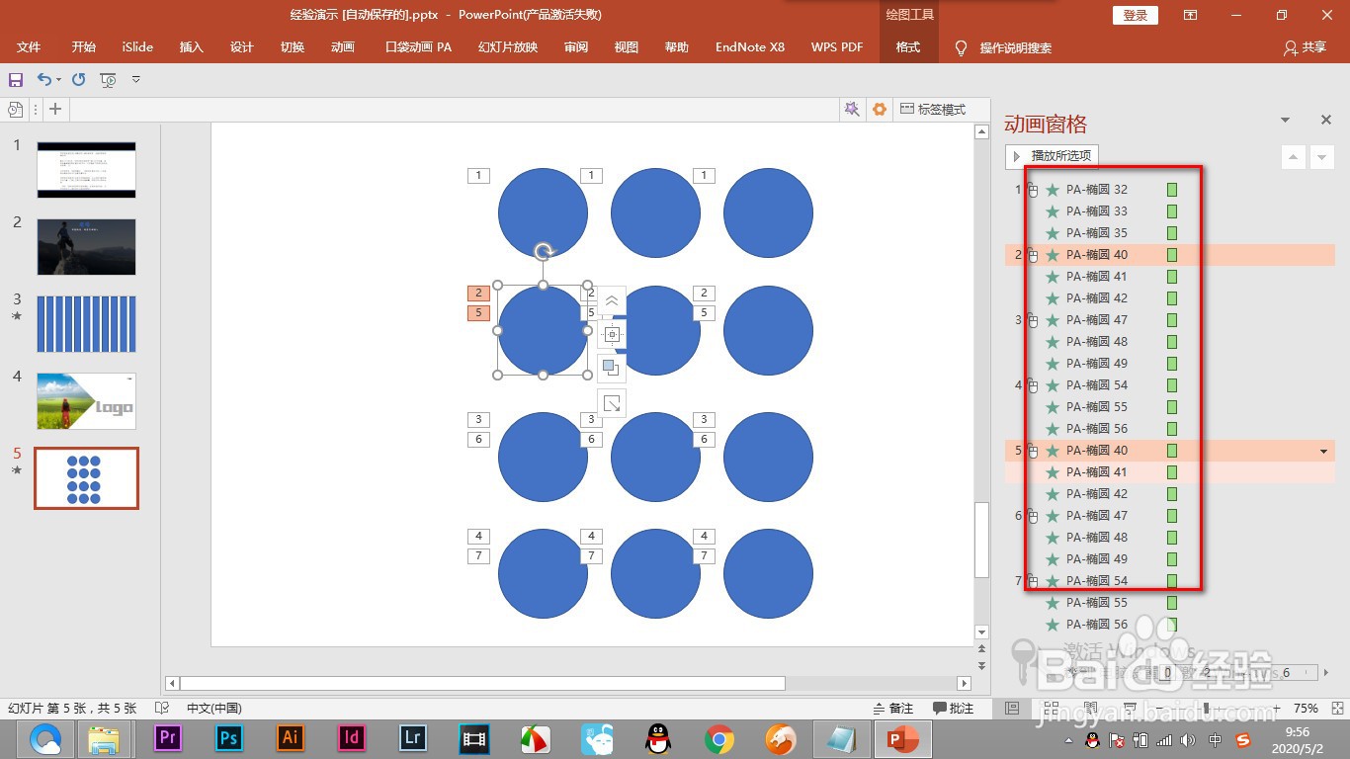Switch to the 插入 ribbon tab
This screenshot has width=1350, height=759.
[192, 47]
